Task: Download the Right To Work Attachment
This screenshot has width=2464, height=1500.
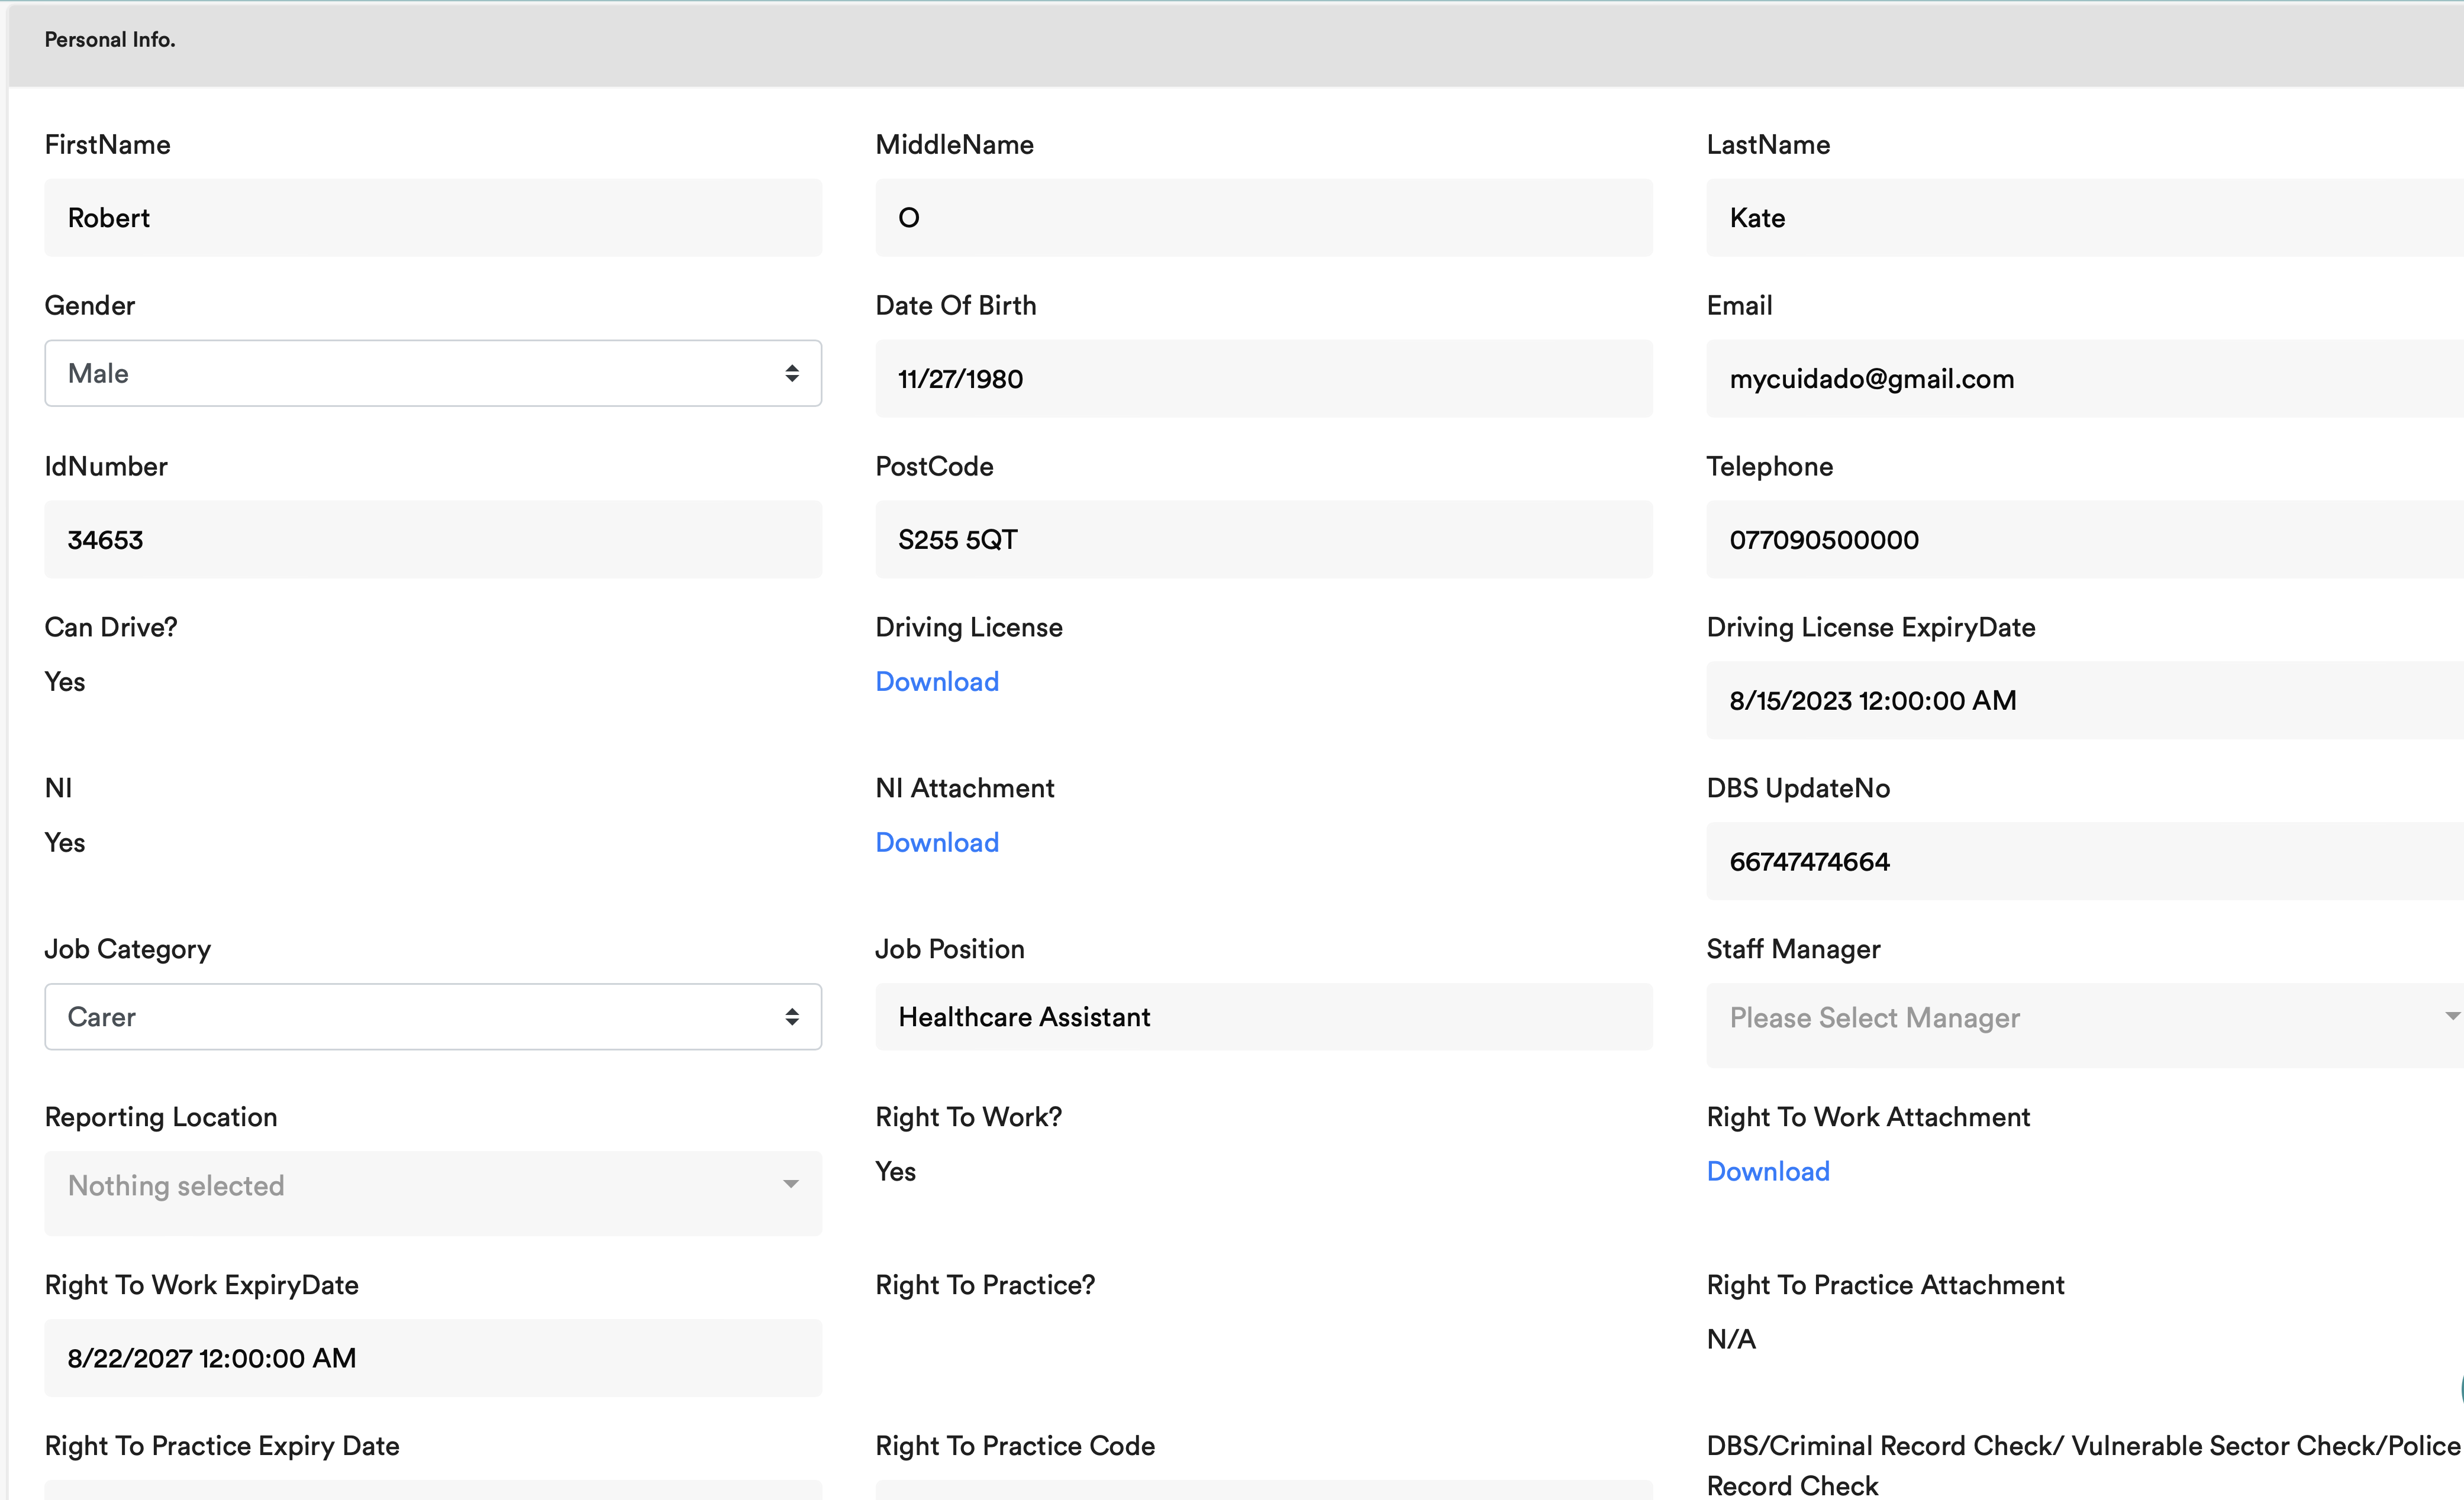Action: click(1767, 1171)
